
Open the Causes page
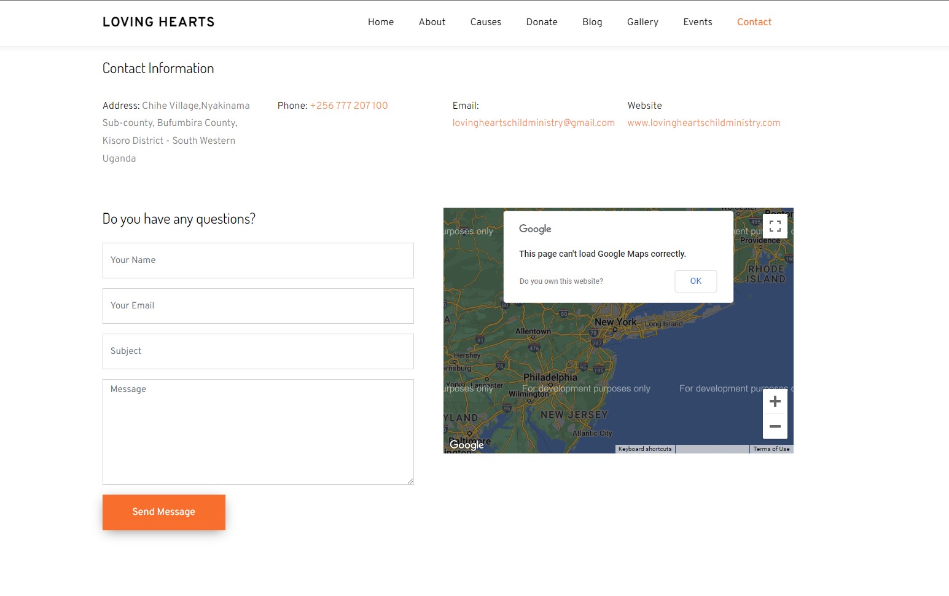pos(486,22)
